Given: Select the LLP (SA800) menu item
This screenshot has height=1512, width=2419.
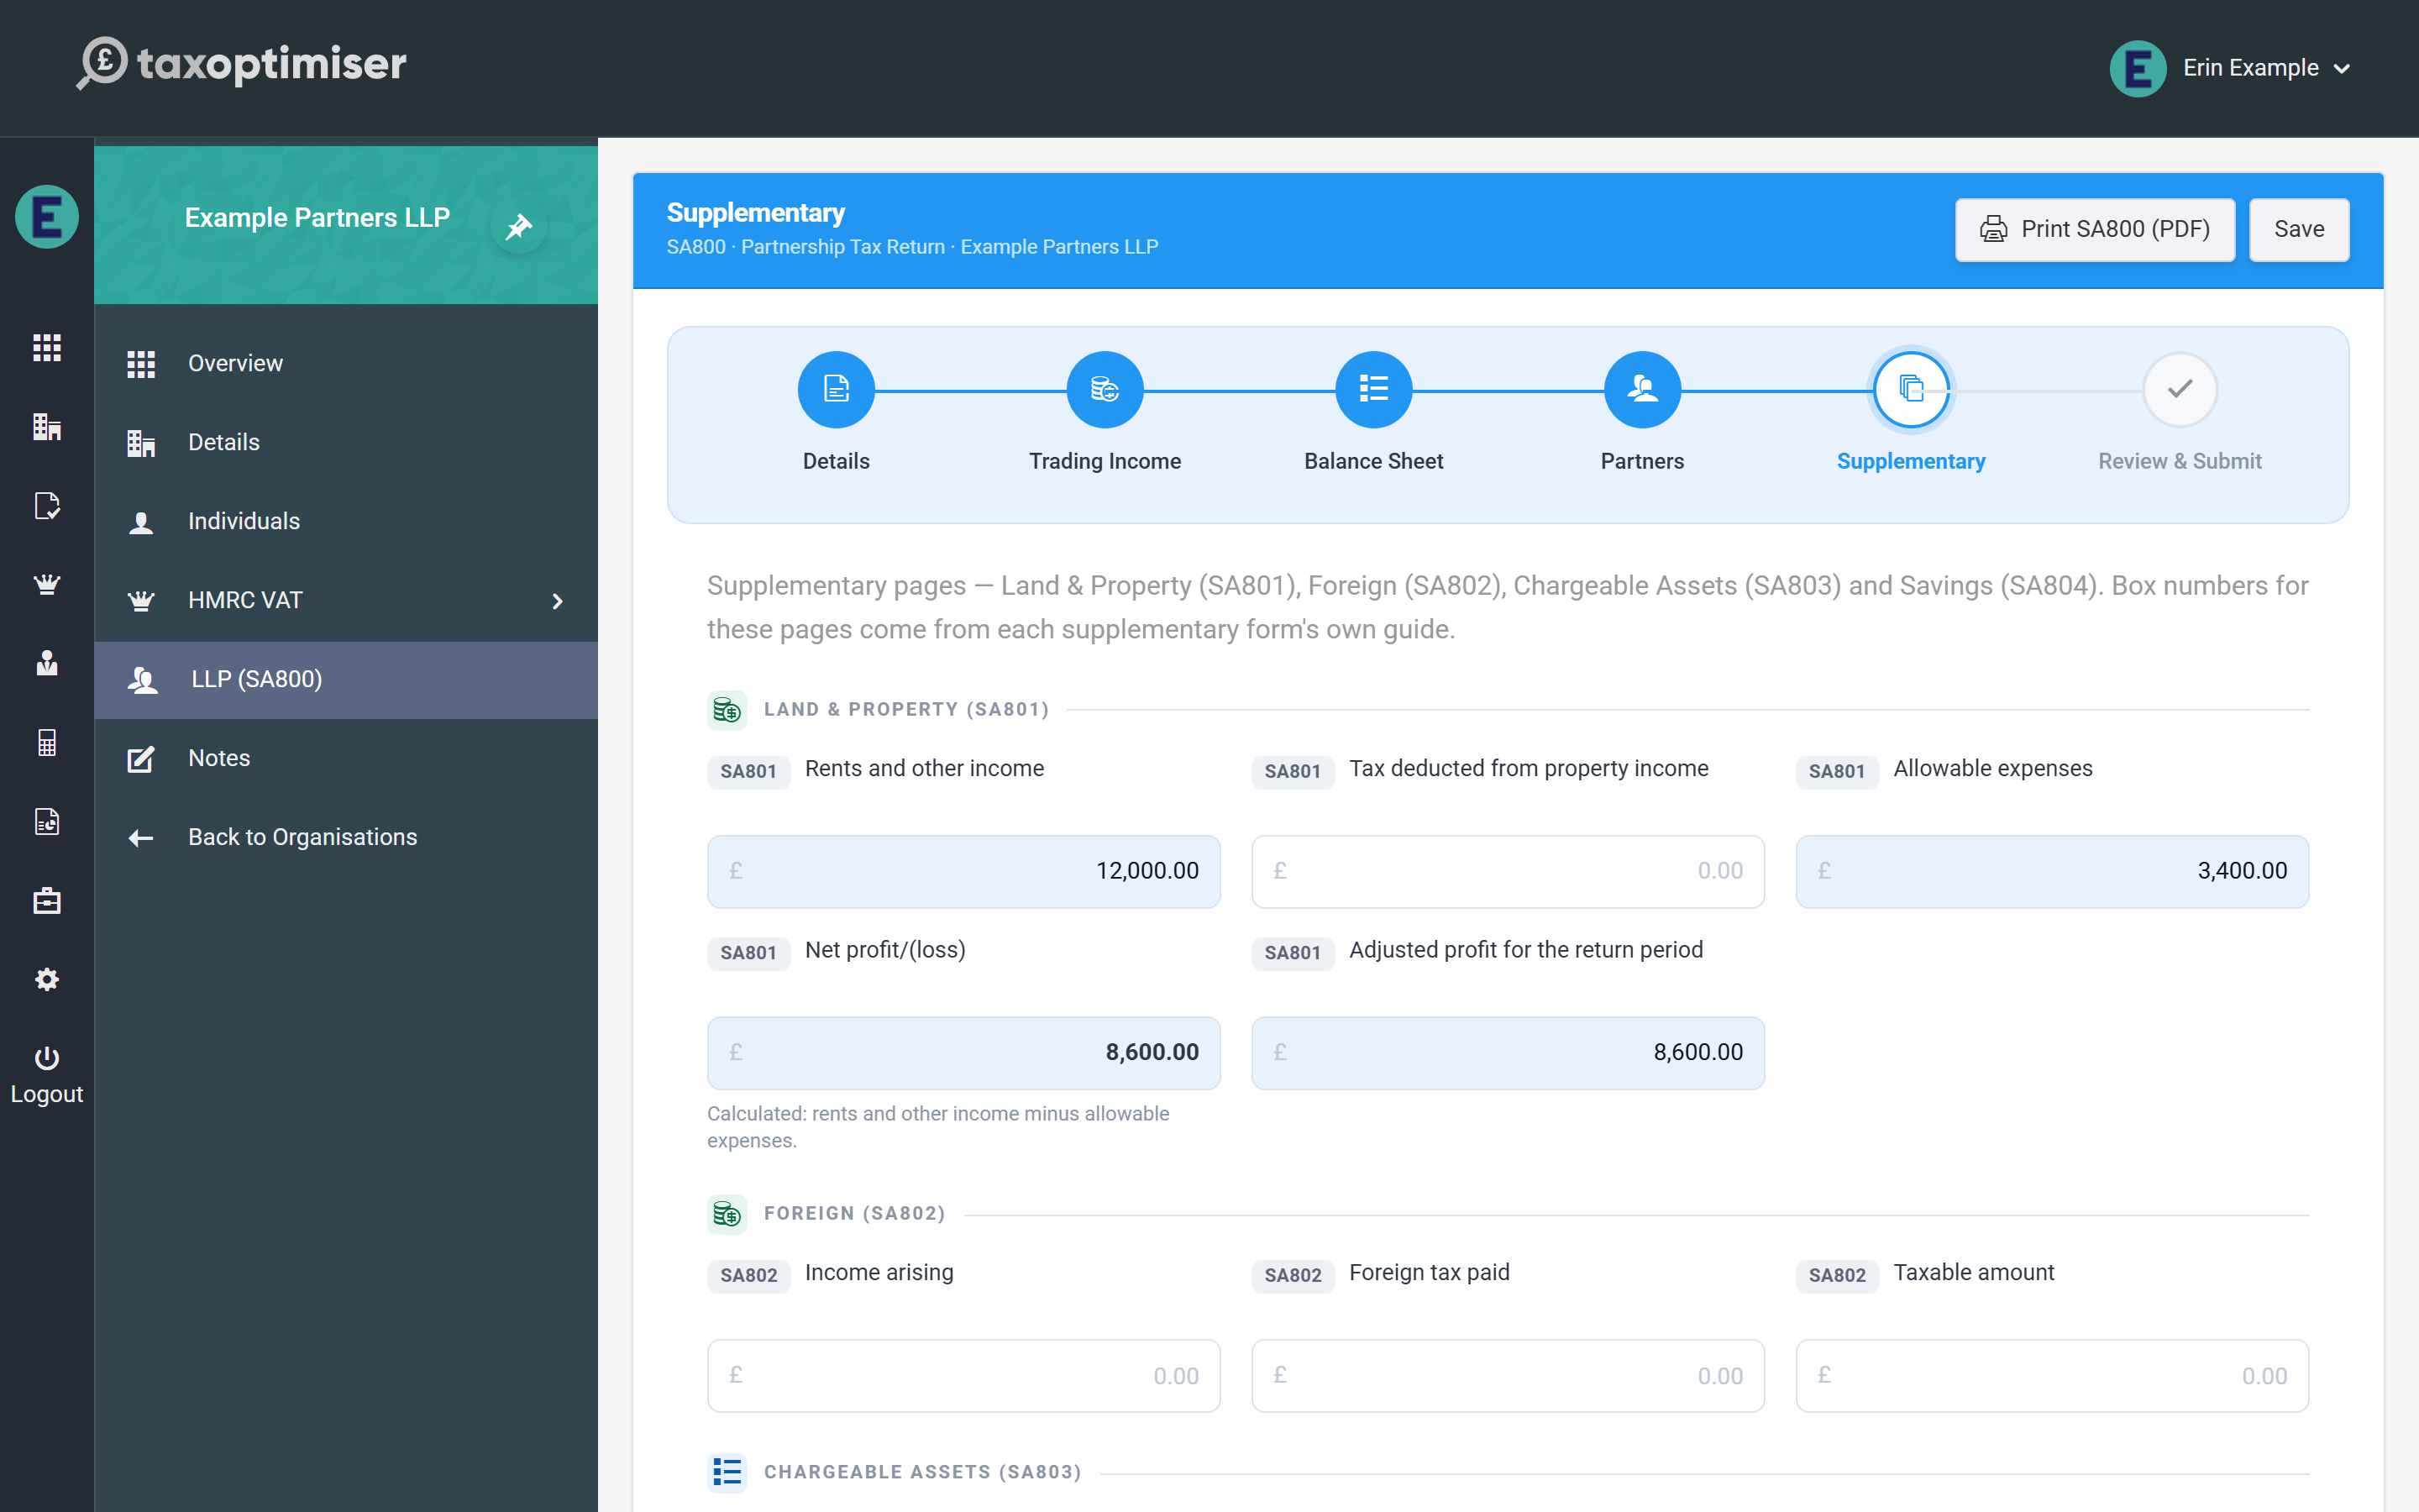Looking at the screenshot, I should pyautogui.click(x=346, y=680).
